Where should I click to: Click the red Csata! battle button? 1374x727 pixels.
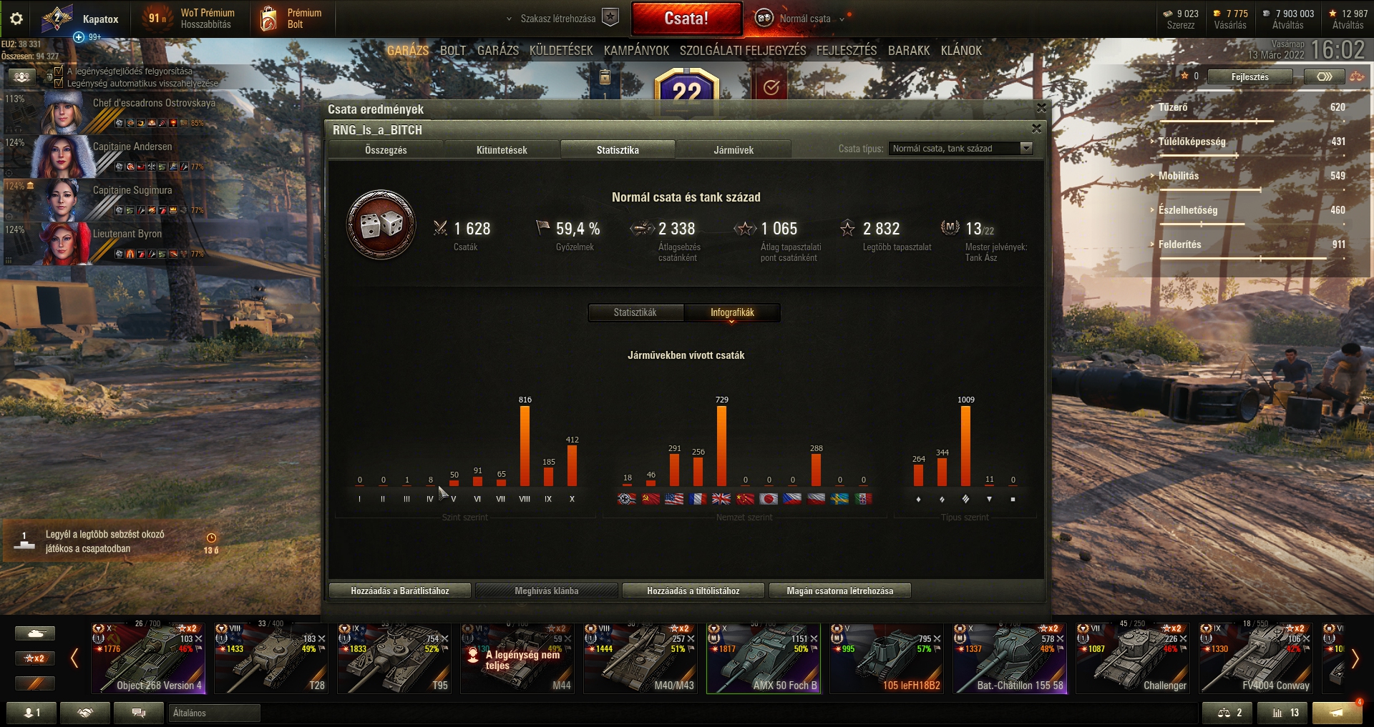point(686,19)
